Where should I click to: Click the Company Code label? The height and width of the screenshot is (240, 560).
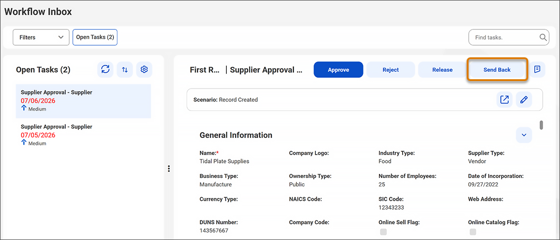point(309,222)
